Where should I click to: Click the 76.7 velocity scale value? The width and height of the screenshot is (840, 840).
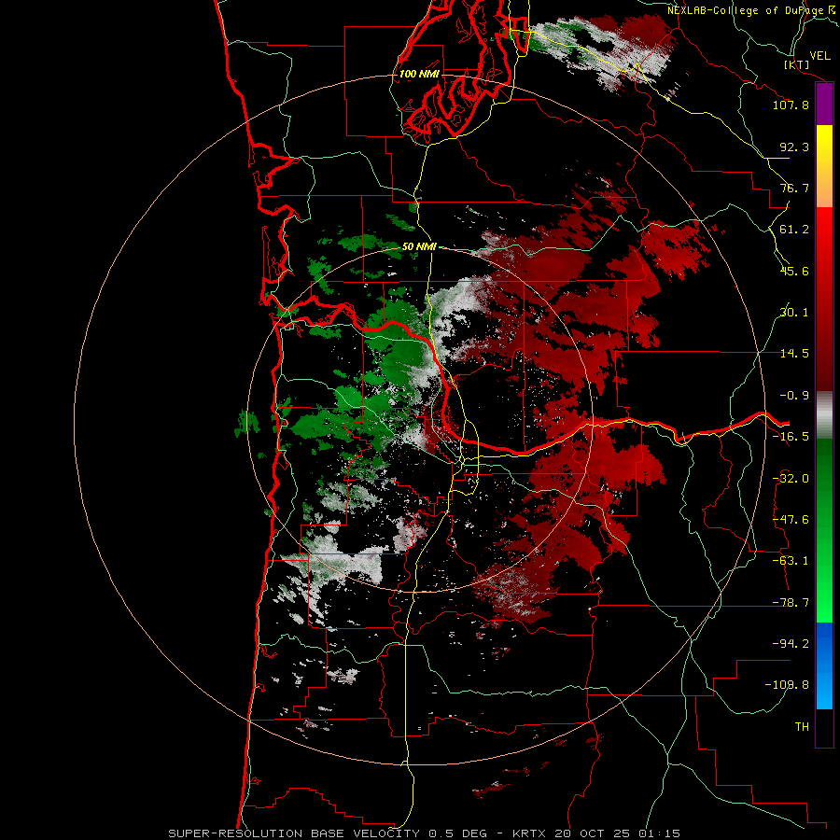(x=794, y=188)
